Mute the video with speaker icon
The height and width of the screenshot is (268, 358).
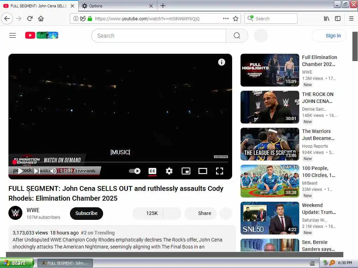click(53, 171)
